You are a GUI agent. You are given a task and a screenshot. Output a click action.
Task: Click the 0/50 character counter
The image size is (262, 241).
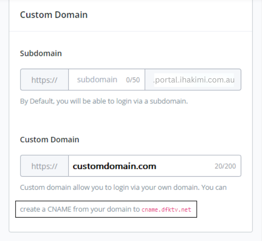(133, 80)
